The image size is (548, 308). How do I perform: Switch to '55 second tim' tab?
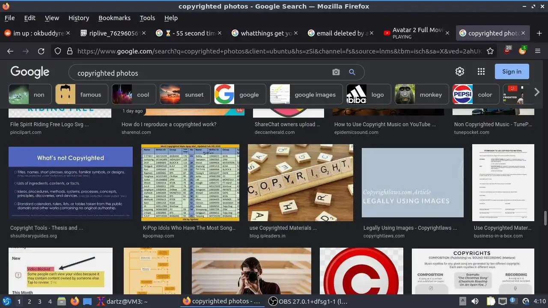click(189, 33)
